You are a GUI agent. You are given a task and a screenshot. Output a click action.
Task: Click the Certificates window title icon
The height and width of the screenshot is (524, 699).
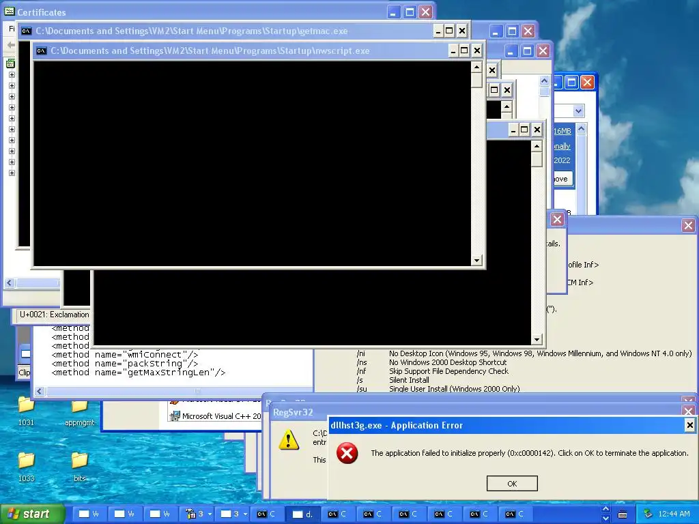pos(10,12)
